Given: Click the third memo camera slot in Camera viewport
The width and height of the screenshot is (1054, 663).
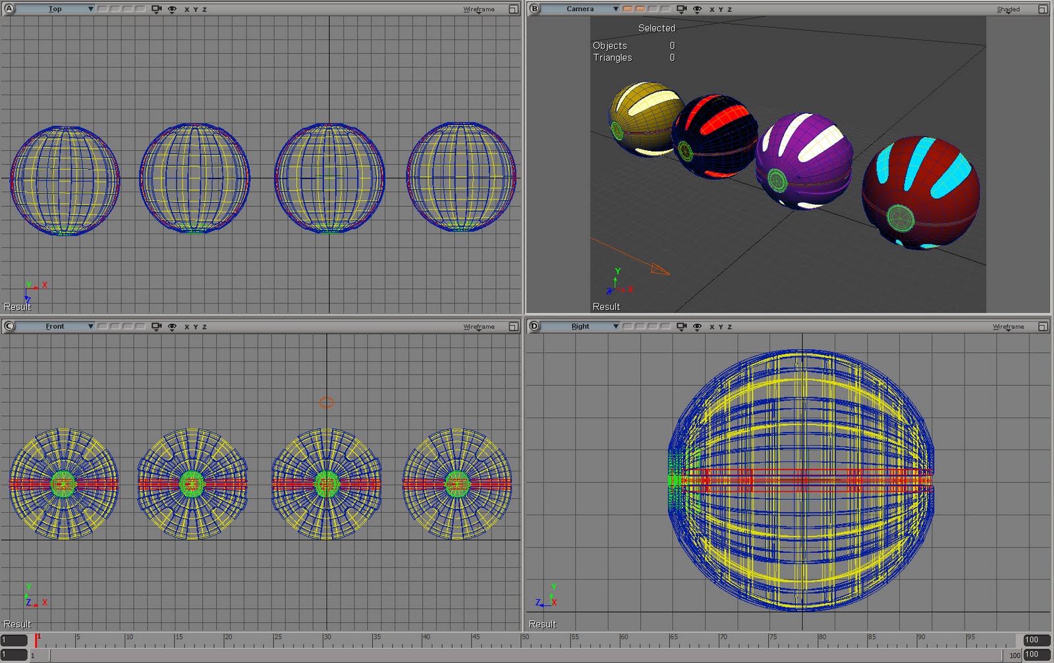Looking at the screenshot, I should (653, 9).
